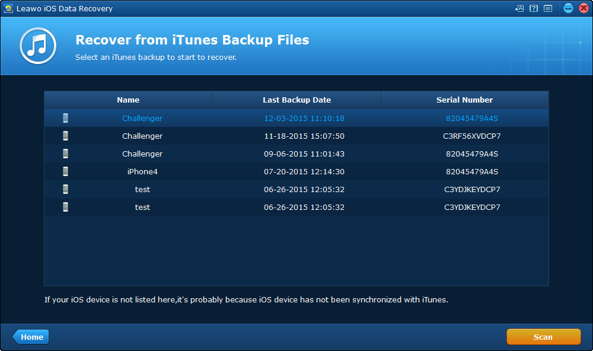Sort by the Serial Number column header
This screenshot has width=593, height=351.
click(x=464, y=100)
